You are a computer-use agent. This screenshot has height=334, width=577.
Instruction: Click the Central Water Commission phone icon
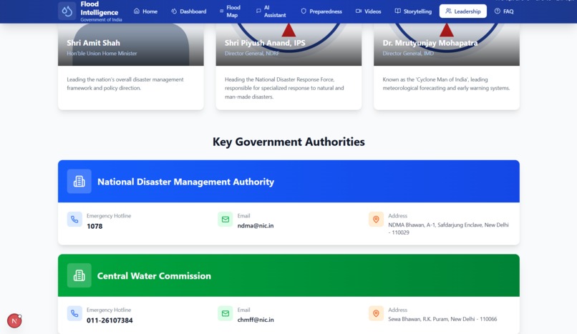[74, 313]
